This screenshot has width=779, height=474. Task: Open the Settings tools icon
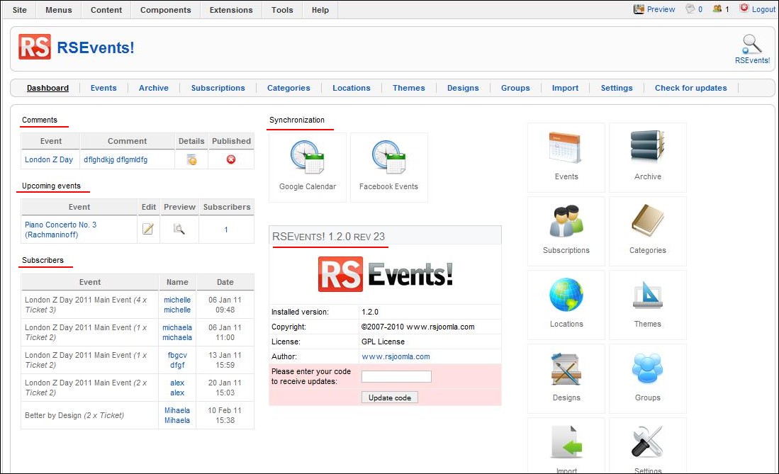647,441
